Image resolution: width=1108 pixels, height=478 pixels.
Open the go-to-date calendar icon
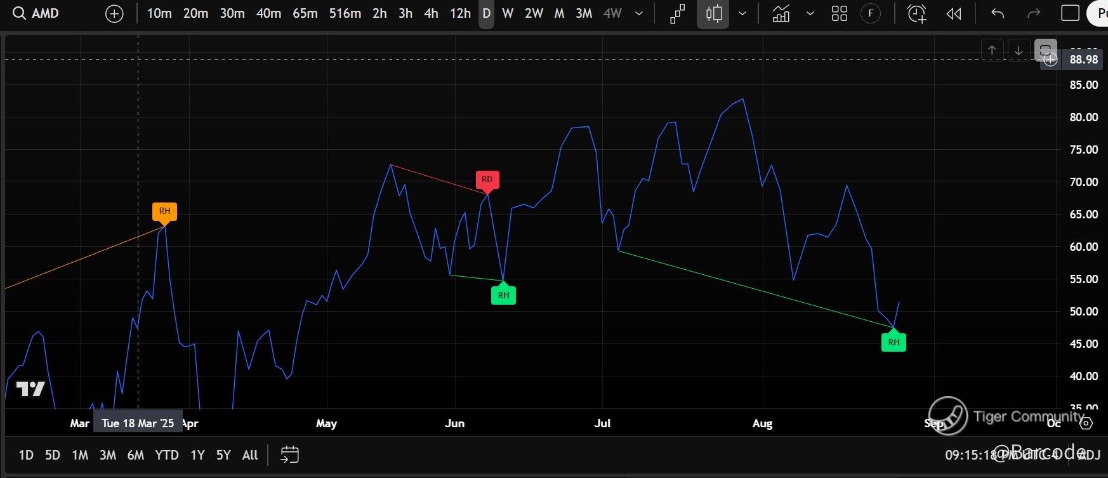[x=289, y=455]
